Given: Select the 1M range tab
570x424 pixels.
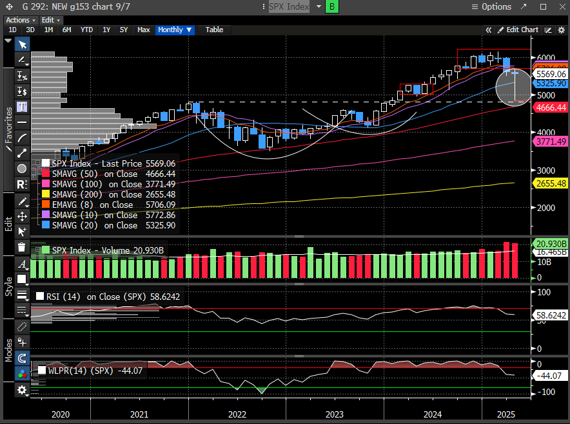Looking at the screenshot, I should tap(48, 30).
